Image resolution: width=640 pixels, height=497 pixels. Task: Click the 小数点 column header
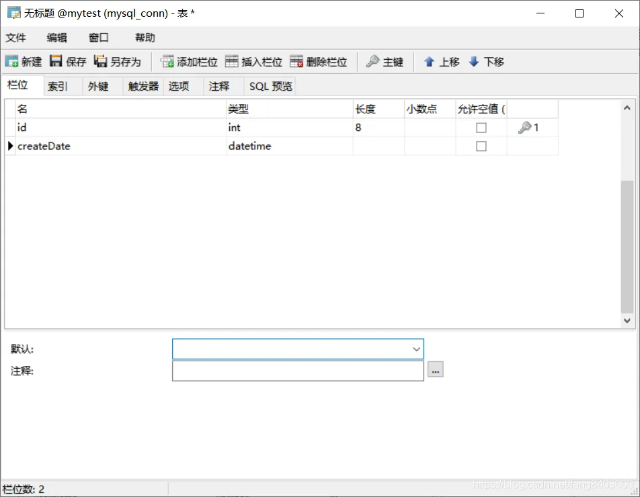[430, 109]
